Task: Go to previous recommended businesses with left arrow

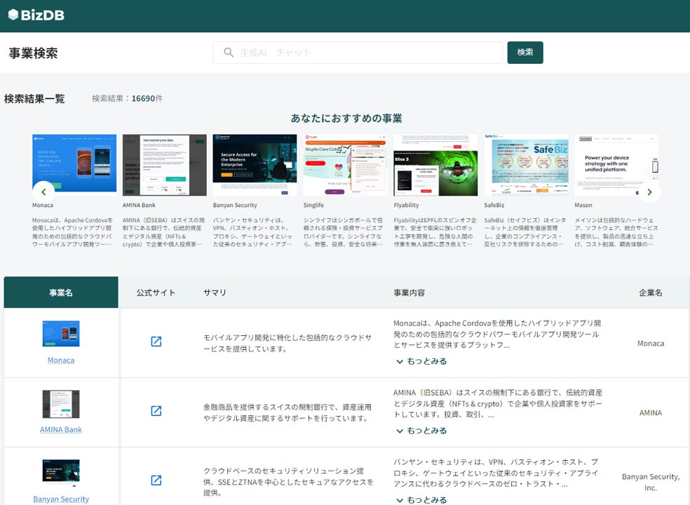Action: pos(43,192)
